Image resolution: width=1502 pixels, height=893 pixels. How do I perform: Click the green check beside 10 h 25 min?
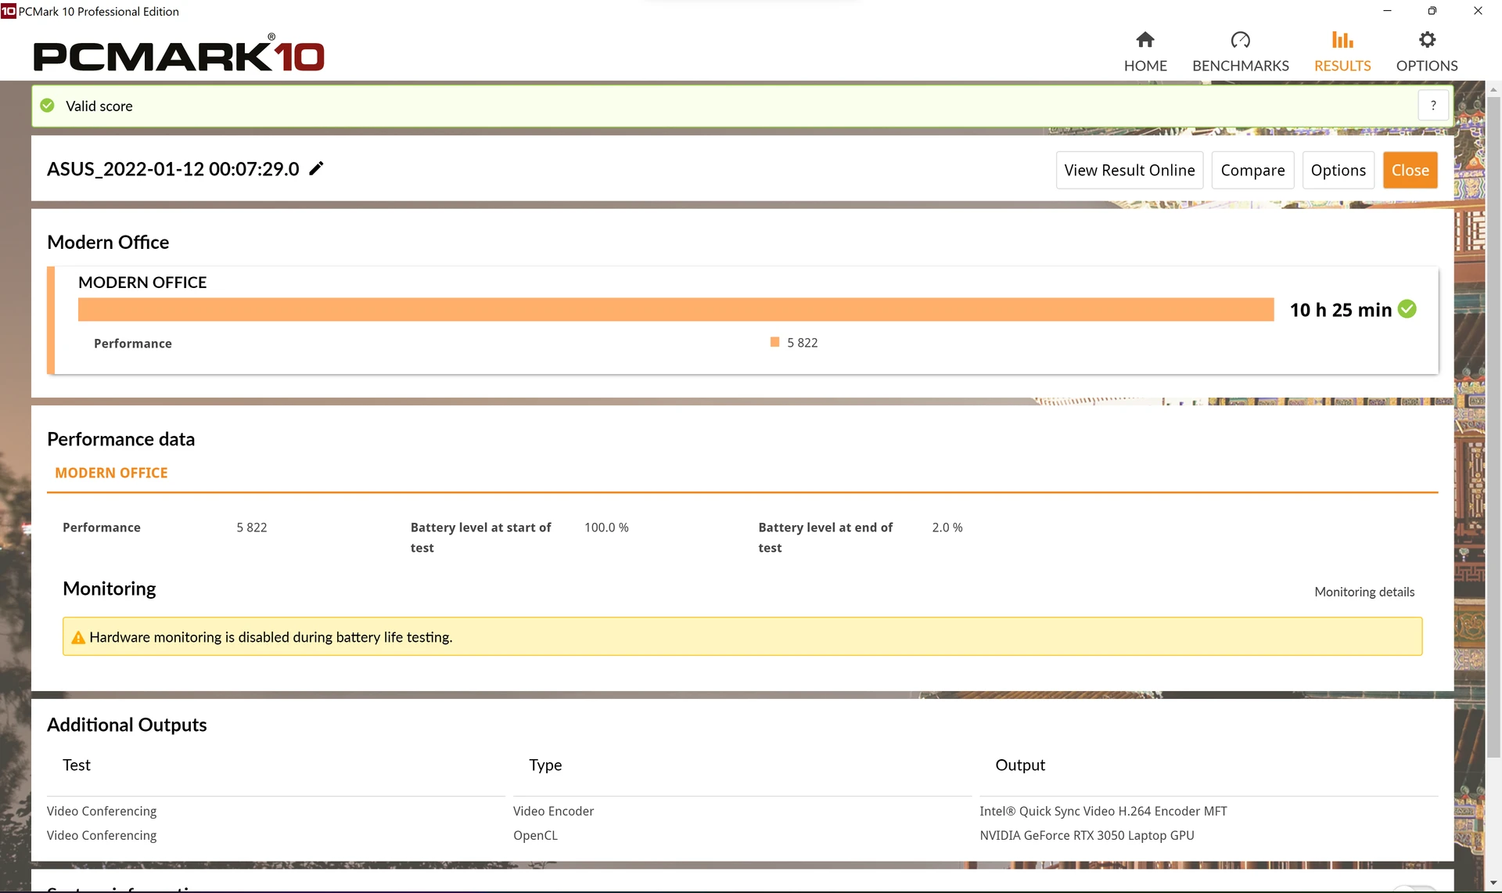(x=1407, y=309)
